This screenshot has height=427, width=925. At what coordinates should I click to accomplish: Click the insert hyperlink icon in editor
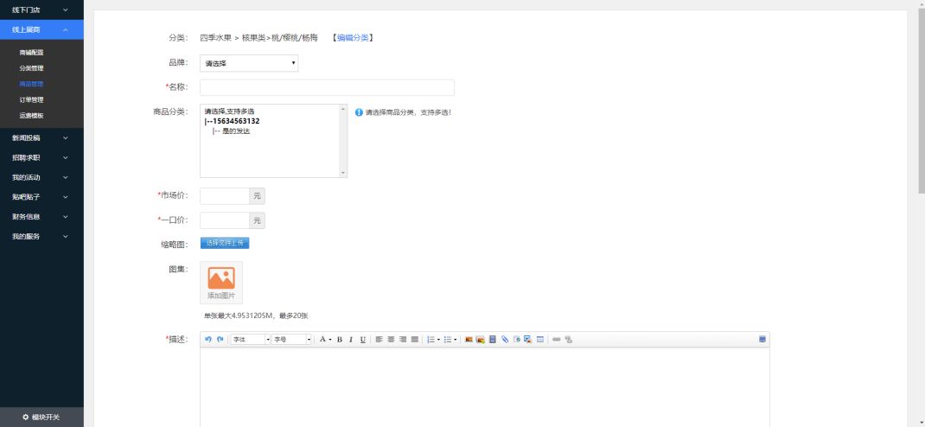pos(557,340)
